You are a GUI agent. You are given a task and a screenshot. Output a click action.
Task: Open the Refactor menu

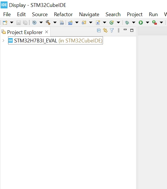(63, 14)
